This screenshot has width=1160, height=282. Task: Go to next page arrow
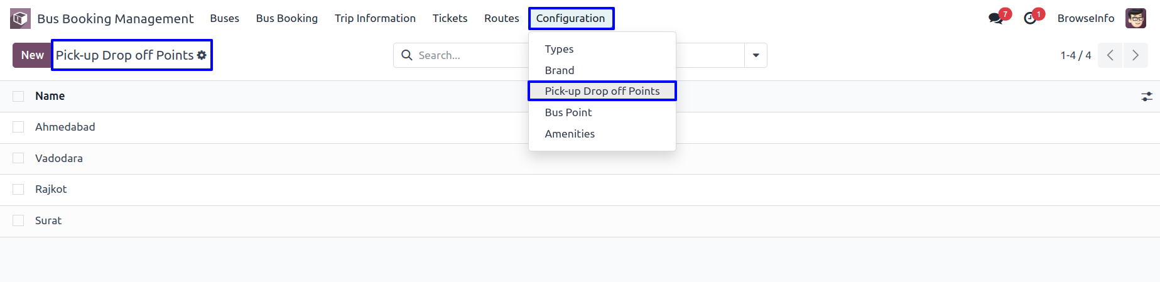click(x=1136, y=55)
